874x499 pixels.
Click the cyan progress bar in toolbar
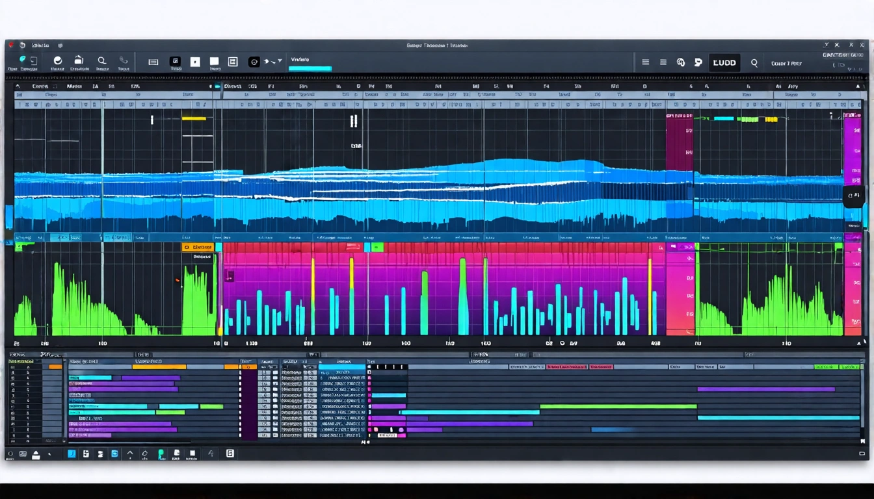(x=310, y=68)
